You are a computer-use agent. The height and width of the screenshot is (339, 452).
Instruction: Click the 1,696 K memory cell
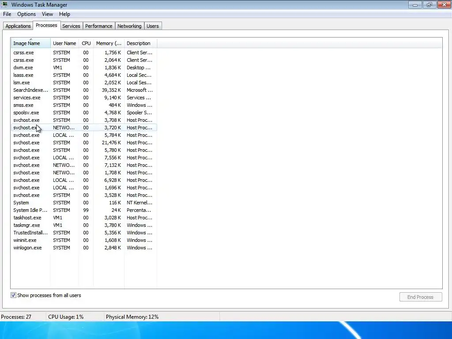[113, 188]
